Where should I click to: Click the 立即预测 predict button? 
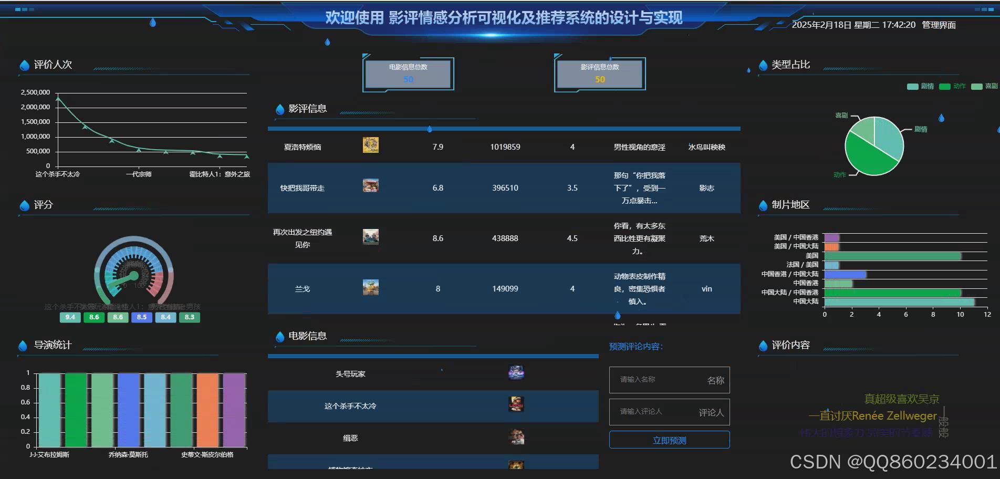point(669,440)
